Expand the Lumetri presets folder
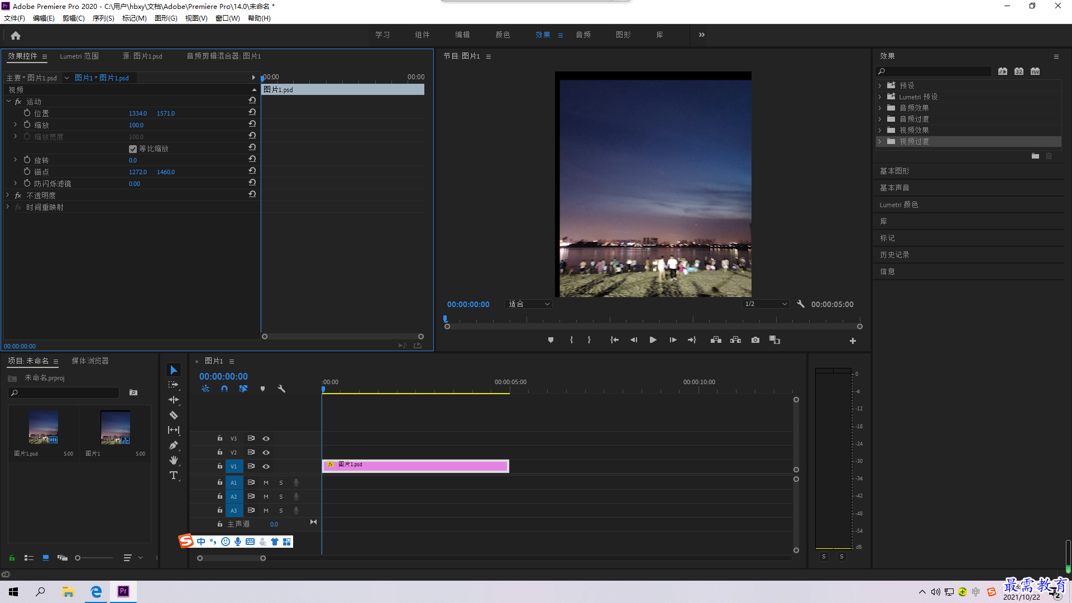Screen dimensions: 1072x603 (880, 97)
